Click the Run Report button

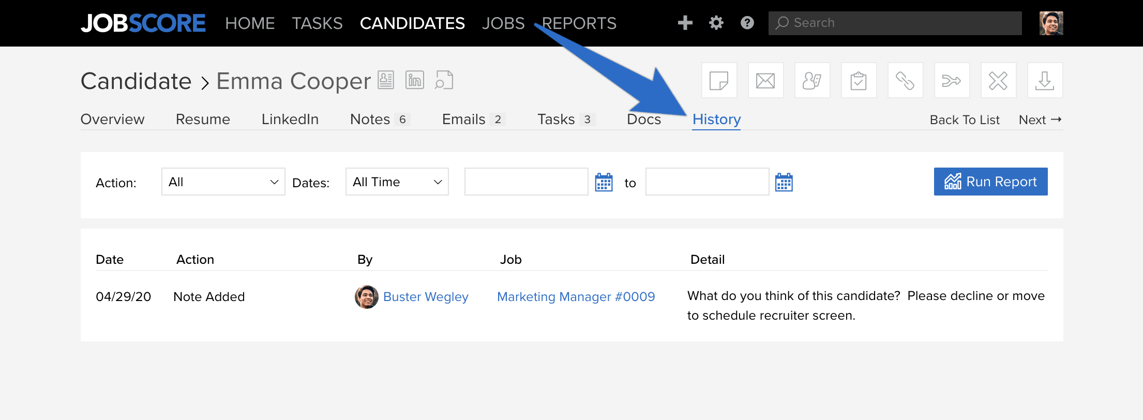[x=991, y=182]
